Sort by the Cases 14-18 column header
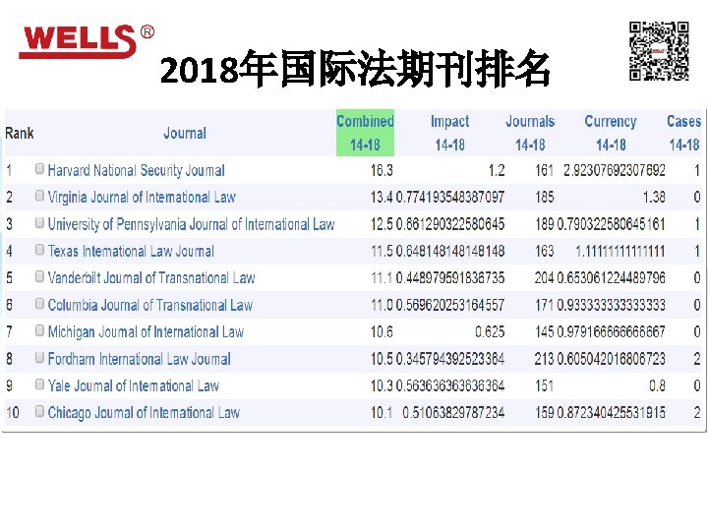 [684, 133]
